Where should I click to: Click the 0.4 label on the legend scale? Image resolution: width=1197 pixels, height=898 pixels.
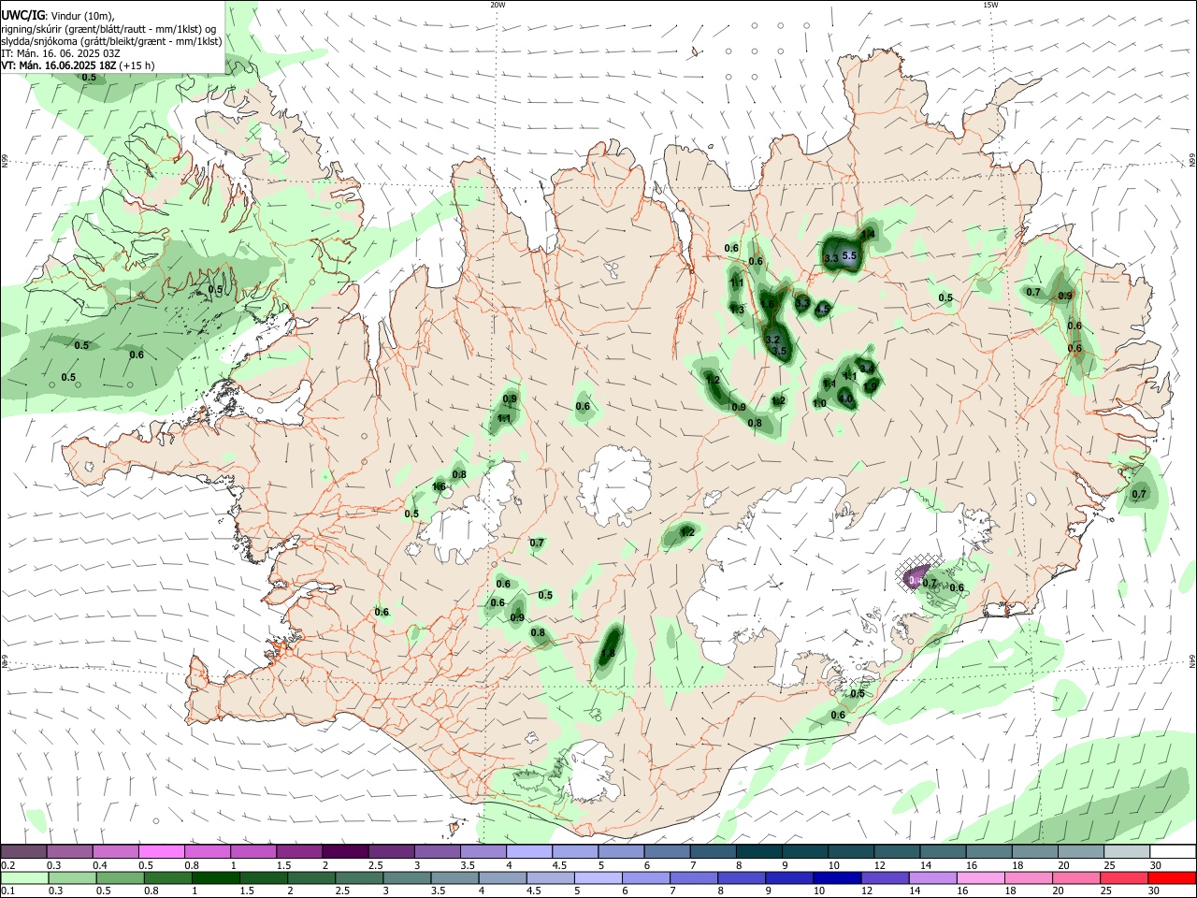click(x=100, y=865)
